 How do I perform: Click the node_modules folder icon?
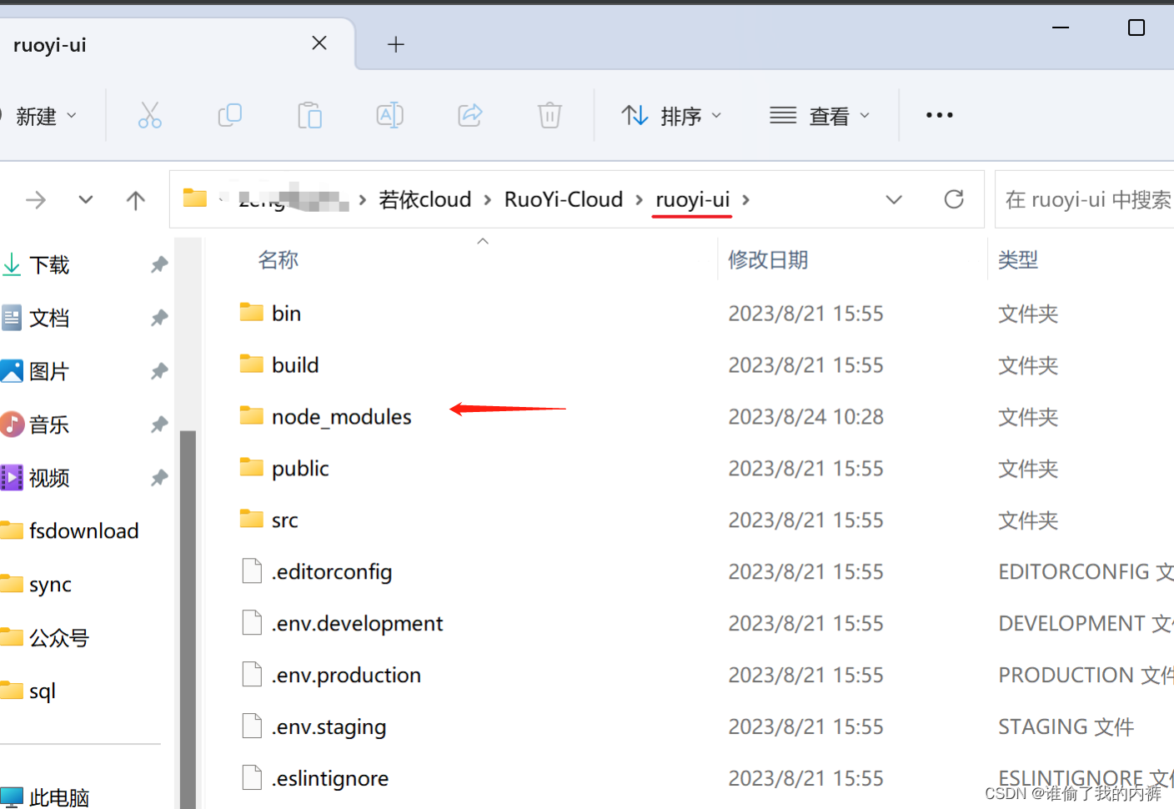pyautogui.click(x=252, y=415)
